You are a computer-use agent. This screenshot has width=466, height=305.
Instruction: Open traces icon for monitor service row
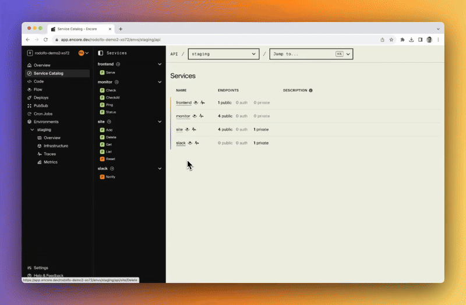coord(202,116)
